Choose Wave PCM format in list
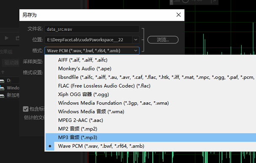 151,146
